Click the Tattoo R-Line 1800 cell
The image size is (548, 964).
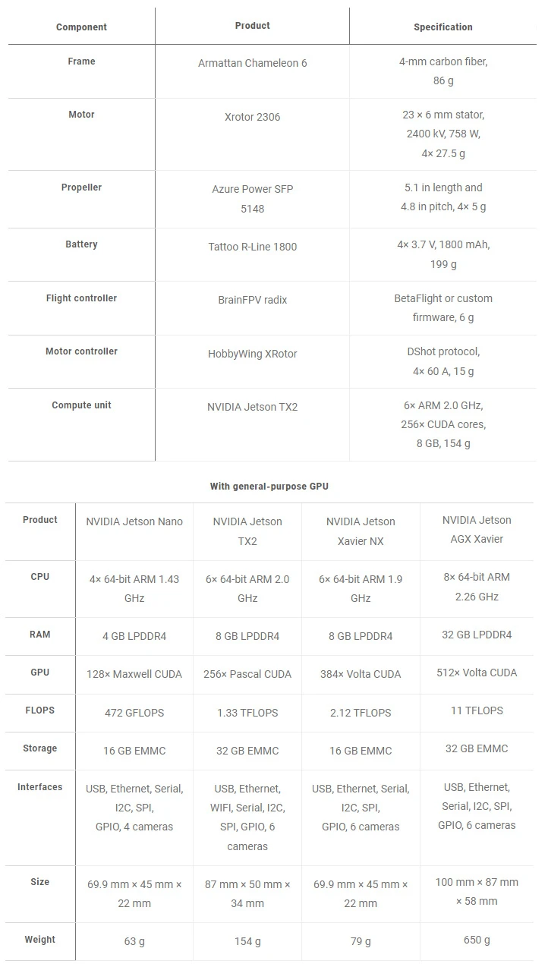click(252, 247)
